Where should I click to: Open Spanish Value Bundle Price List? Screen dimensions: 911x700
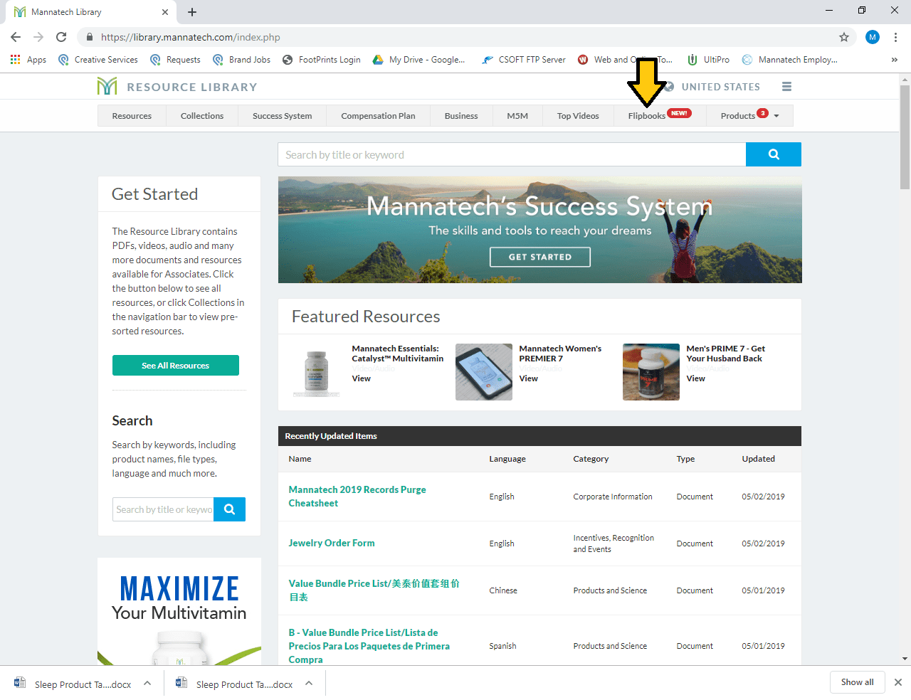pos(369,646)
